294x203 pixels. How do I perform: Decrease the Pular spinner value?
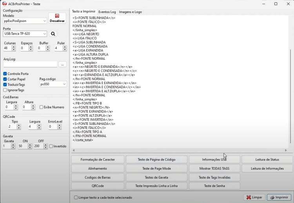[65, 49]
